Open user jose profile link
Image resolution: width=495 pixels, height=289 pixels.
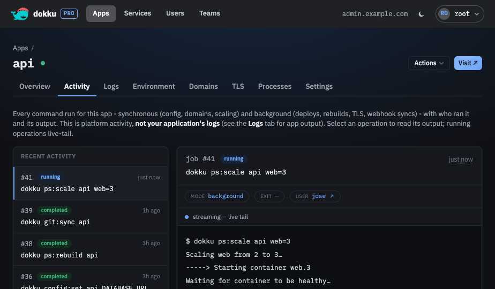coord(315,196)
